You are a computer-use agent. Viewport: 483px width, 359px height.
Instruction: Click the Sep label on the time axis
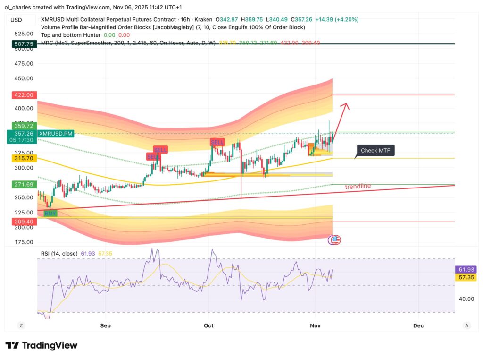pyautogui.click(x=105, y=325)
